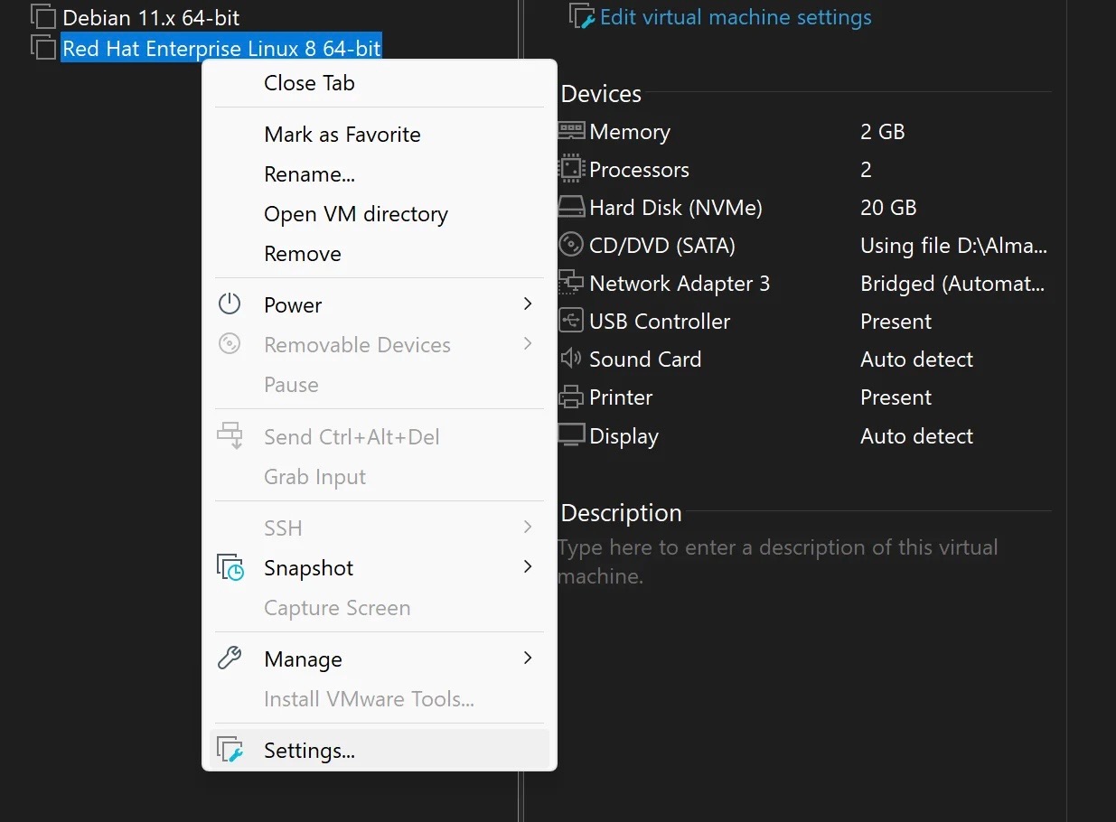This screenshot has width=1116, height=822.
Task: Select Debian 11.x 64-bit in library
Action: click(x=151, y=18)
